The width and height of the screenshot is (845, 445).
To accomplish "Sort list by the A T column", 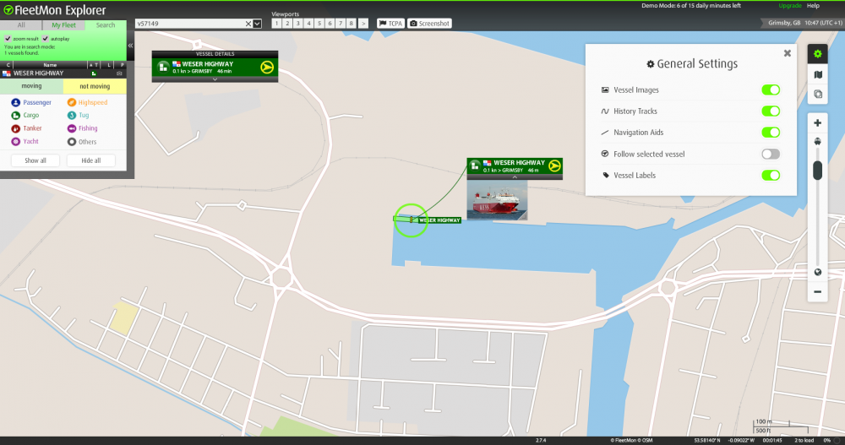I will click(93, 65).
